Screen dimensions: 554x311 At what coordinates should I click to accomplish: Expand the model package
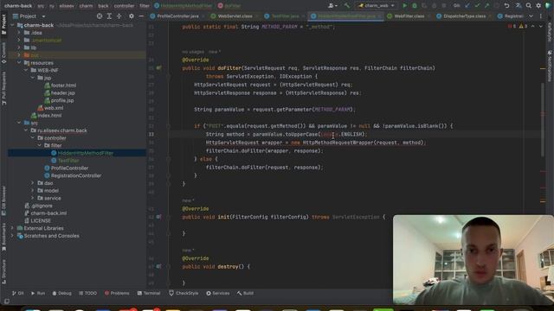[x=33, y=190]
